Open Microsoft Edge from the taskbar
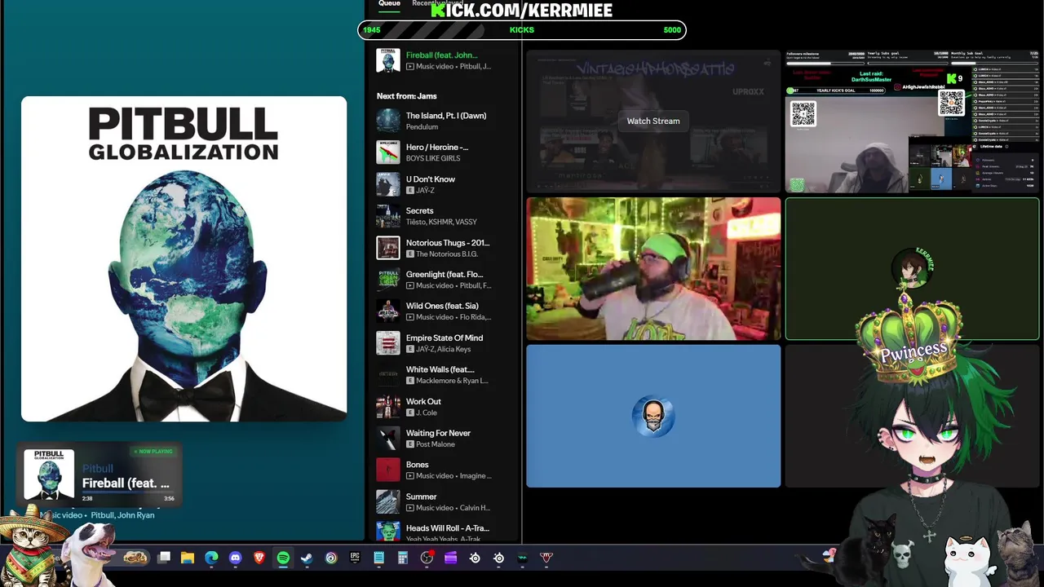 [212, 558]
